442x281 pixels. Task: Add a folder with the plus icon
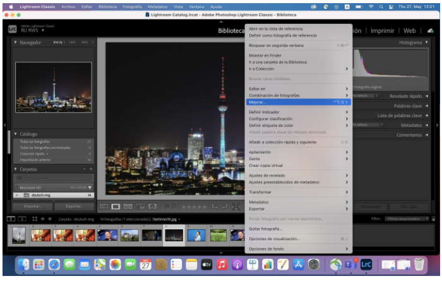click(91, 169)
